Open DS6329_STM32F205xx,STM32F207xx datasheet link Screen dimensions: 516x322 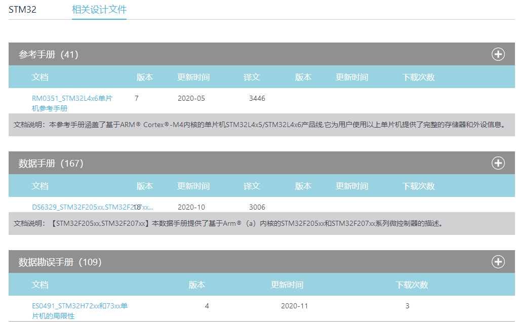(92, 207)
